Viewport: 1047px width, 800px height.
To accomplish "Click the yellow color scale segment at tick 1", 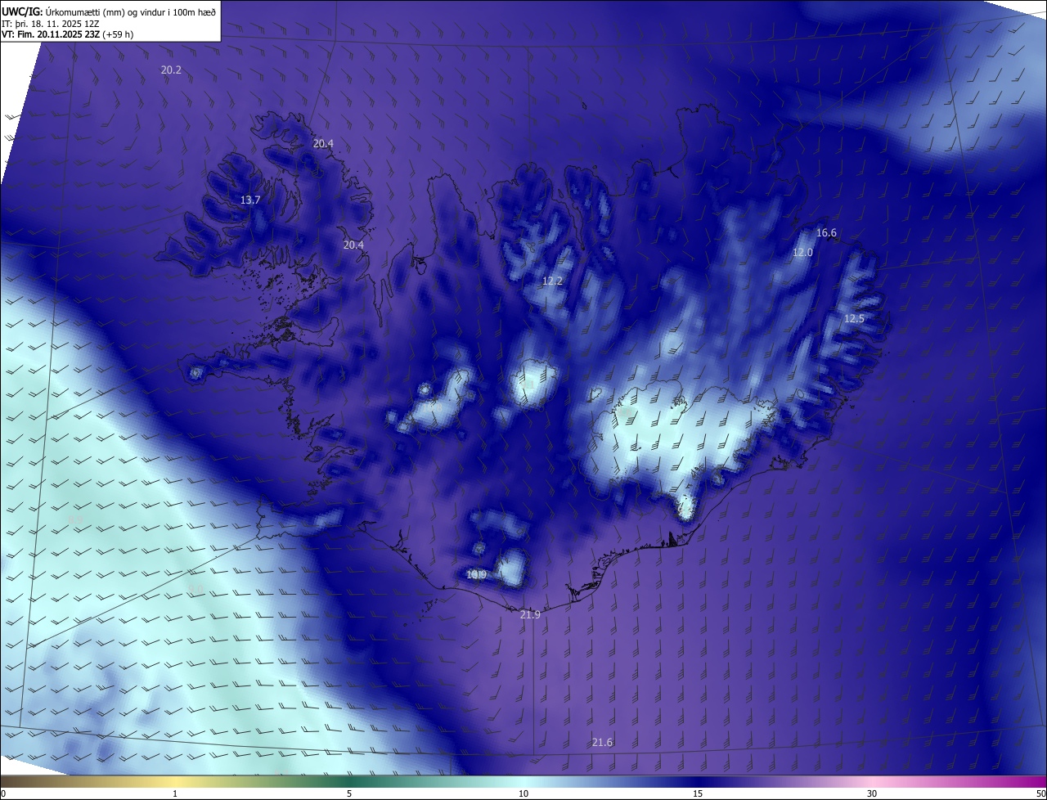I will coord(175,782).
